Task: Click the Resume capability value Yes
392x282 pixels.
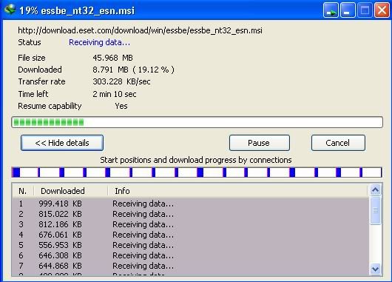Action: tap(121, 106)
